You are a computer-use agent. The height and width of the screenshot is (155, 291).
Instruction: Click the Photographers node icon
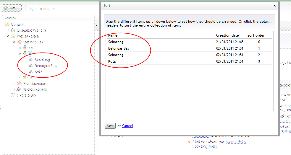pos(19,89)
